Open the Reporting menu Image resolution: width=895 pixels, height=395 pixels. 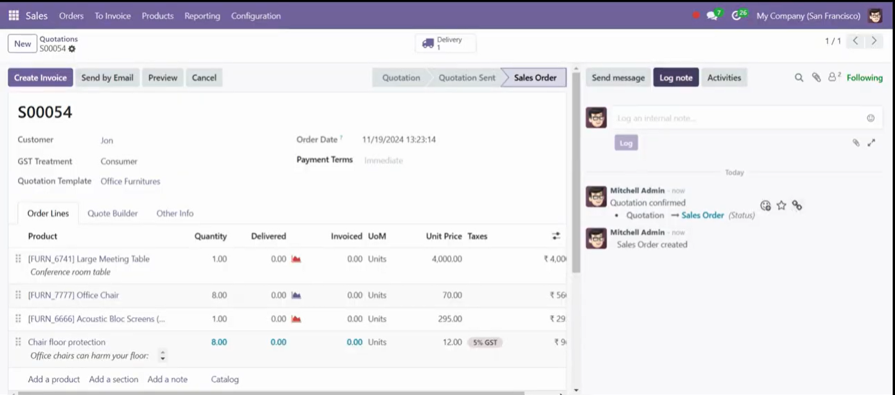[x=202, y=15]
